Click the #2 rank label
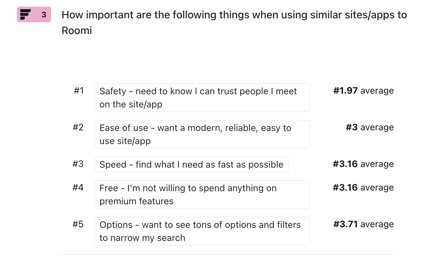The height and width of the screenshot is (258, 445). pos(78,127)
